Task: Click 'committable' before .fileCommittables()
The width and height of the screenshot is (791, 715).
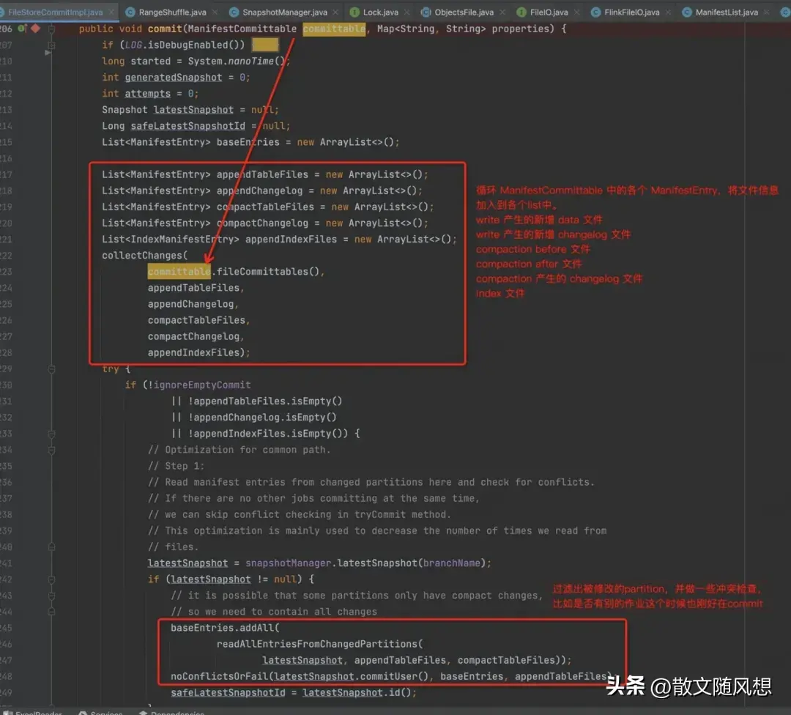Action: (x=179, y=272)
